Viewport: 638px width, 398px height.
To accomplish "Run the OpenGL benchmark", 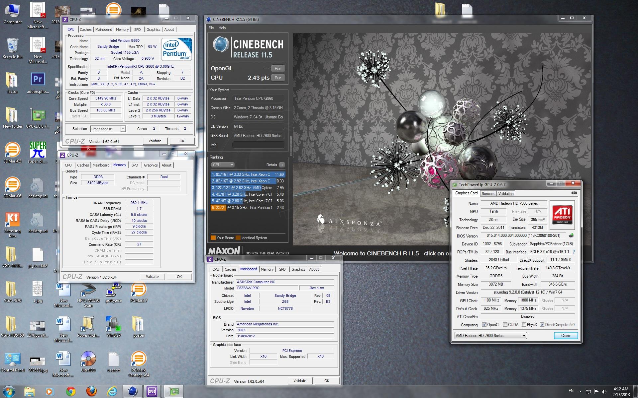I will coord(278,69).
